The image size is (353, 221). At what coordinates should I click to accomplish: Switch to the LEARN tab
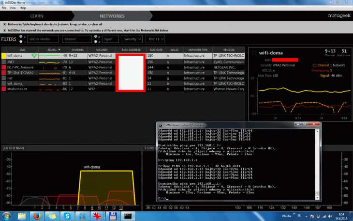[x=37, y=16]
